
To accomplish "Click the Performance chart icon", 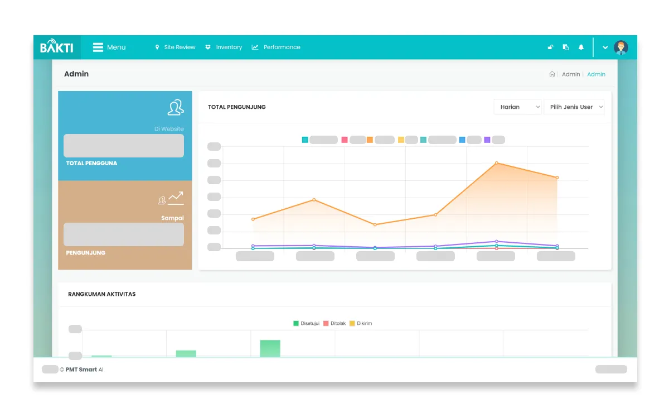I will [255, 47].
